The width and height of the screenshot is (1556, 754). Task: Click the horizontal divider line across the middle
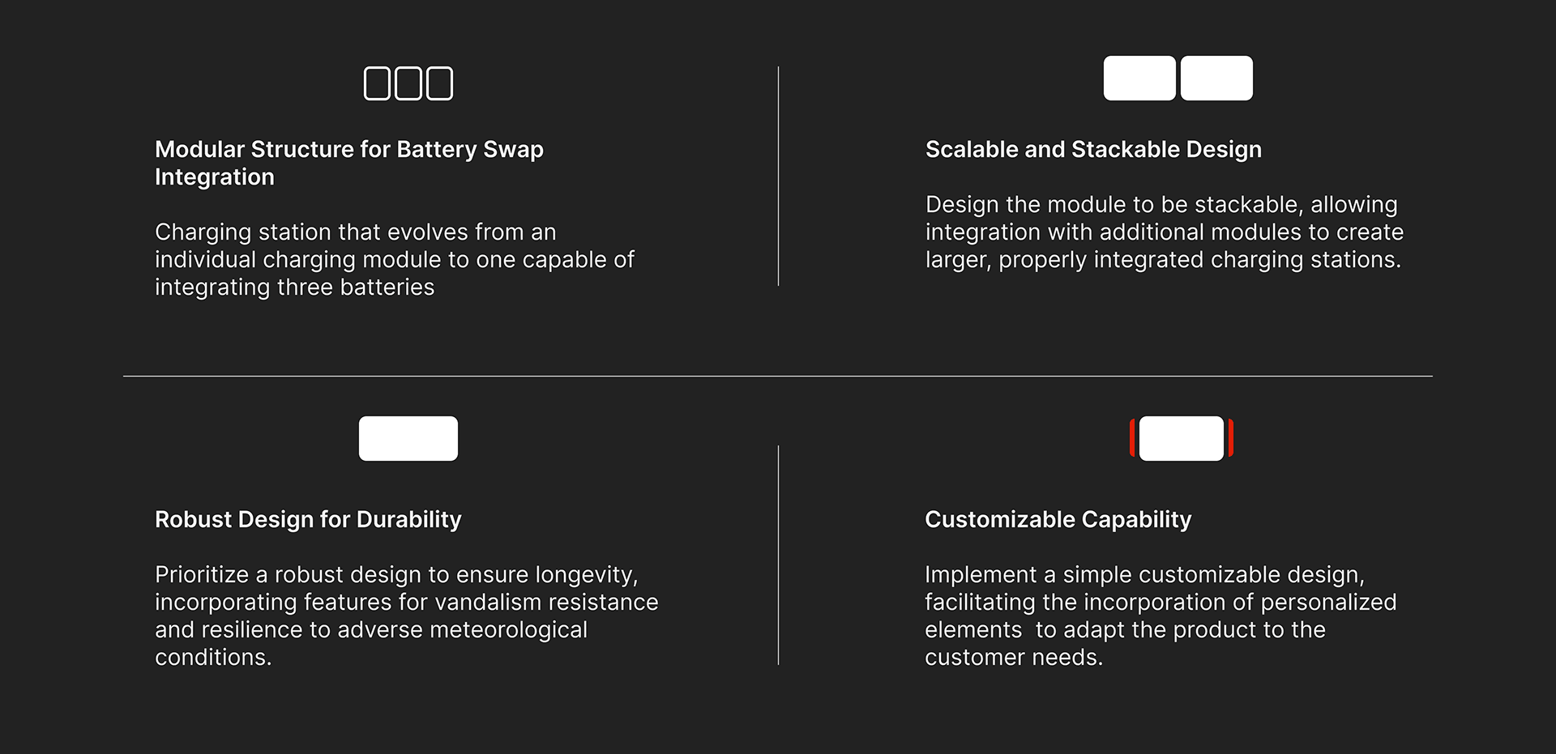[778, 376]
